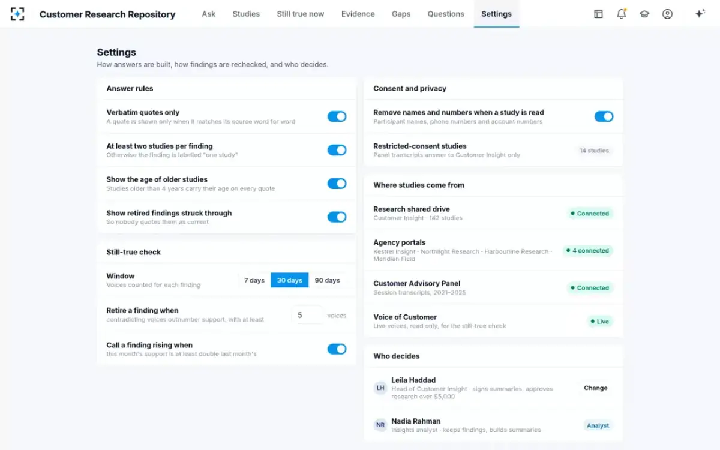Open the Evidence tab
Screen dimensions: 720x450
pos(358,14)
